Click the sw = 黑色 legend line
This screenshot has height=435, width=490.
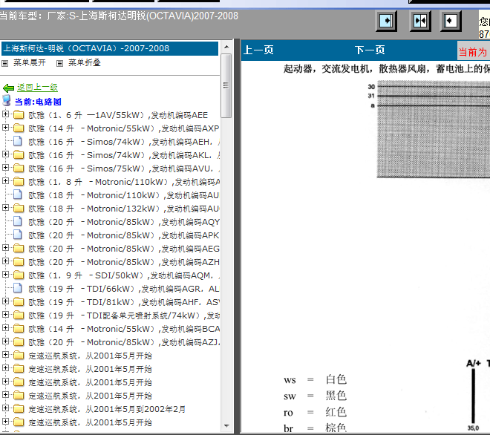[316, 396]
